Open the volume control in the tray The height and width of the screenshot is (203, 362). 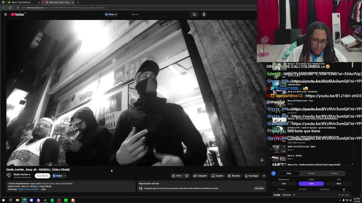(350, 200)
